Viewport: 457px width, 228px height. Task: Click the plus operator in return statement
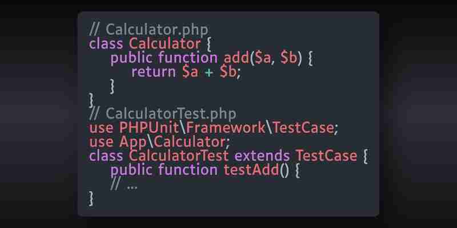tap(209, 73)
